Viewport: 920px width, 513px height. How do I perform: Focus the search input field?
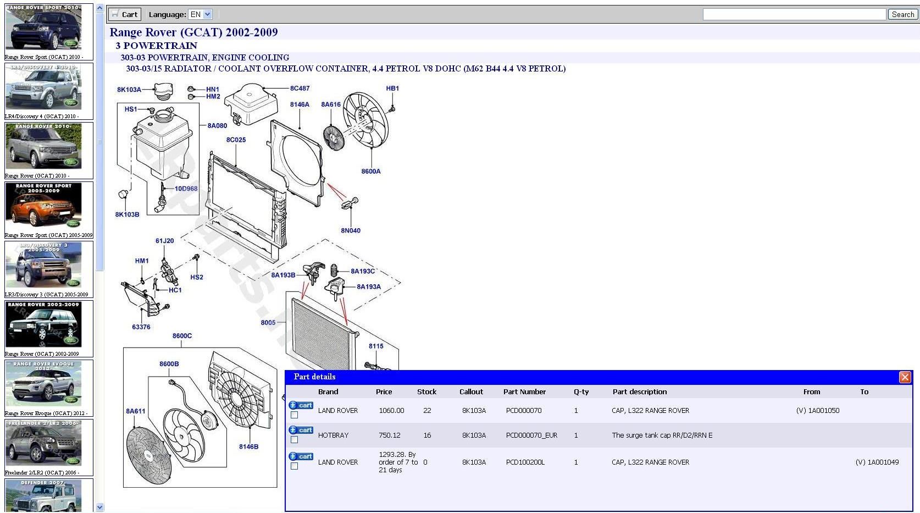(794, 14)
